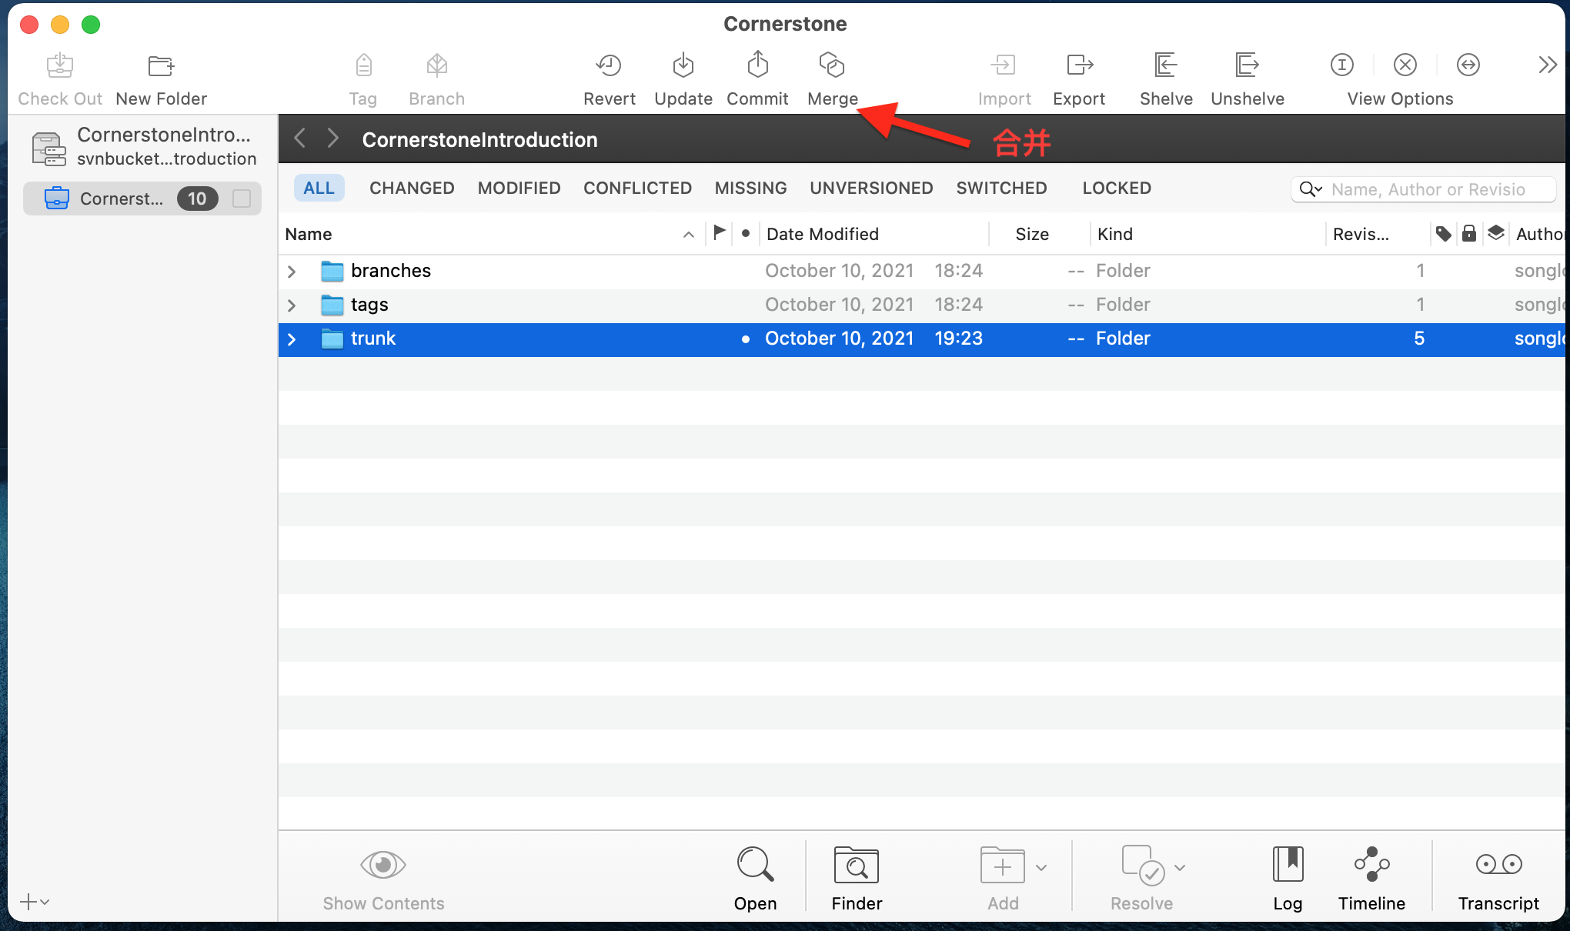Sort by Name column header
Screen dimensions: 1570x931
(489, 234)
